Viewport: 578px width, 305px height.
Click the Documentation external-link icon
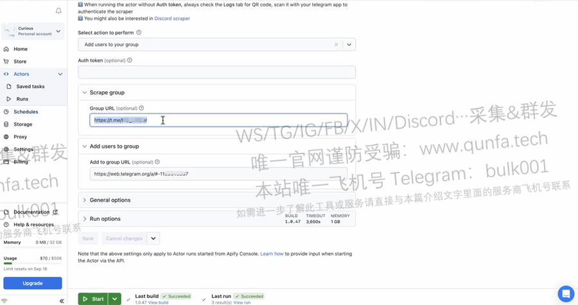pyautogui.click(x=55, y=212)
